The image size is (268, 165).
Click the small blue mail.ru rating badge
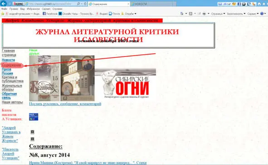34,117
